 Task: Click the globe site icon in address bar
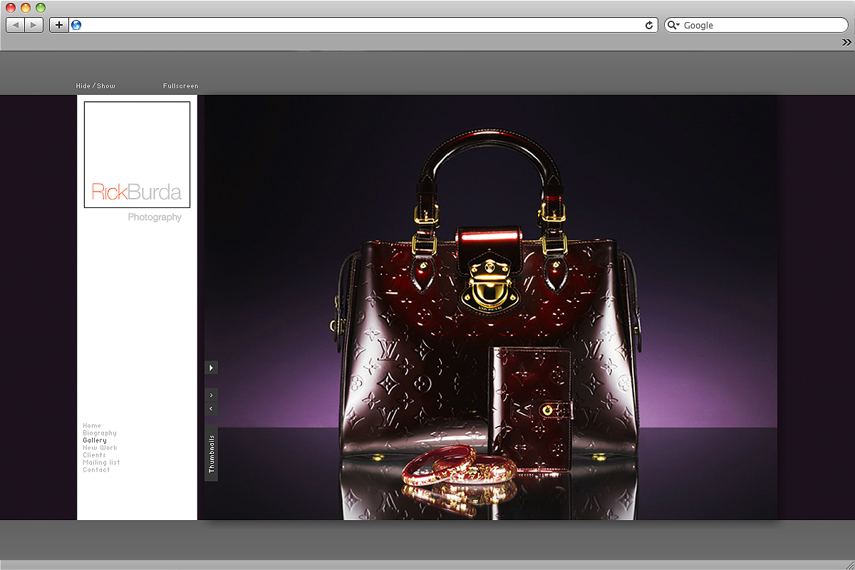[76, 25]
